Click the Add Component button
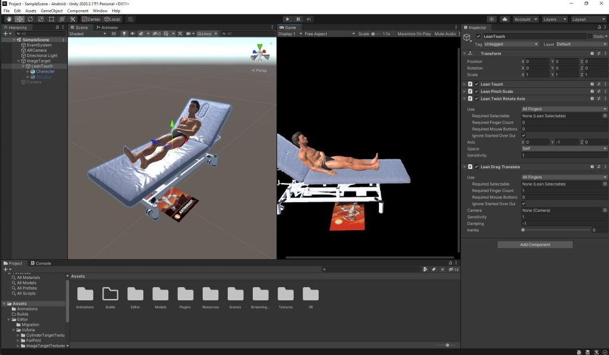Image resolution: width=609 pixels, height=355 pixels. click(535, 244)
